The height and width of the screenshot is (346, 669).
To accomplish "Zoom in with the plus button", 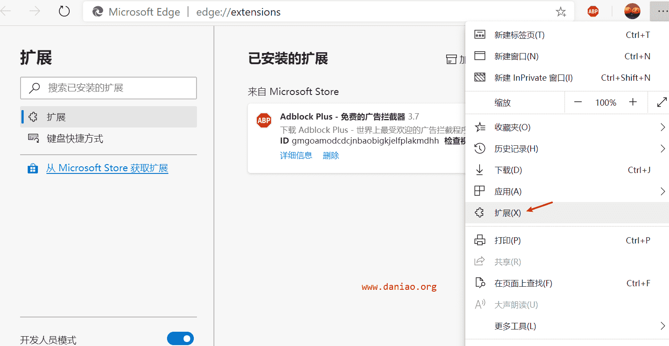I will pyautogui.click(x=633, y=103).
